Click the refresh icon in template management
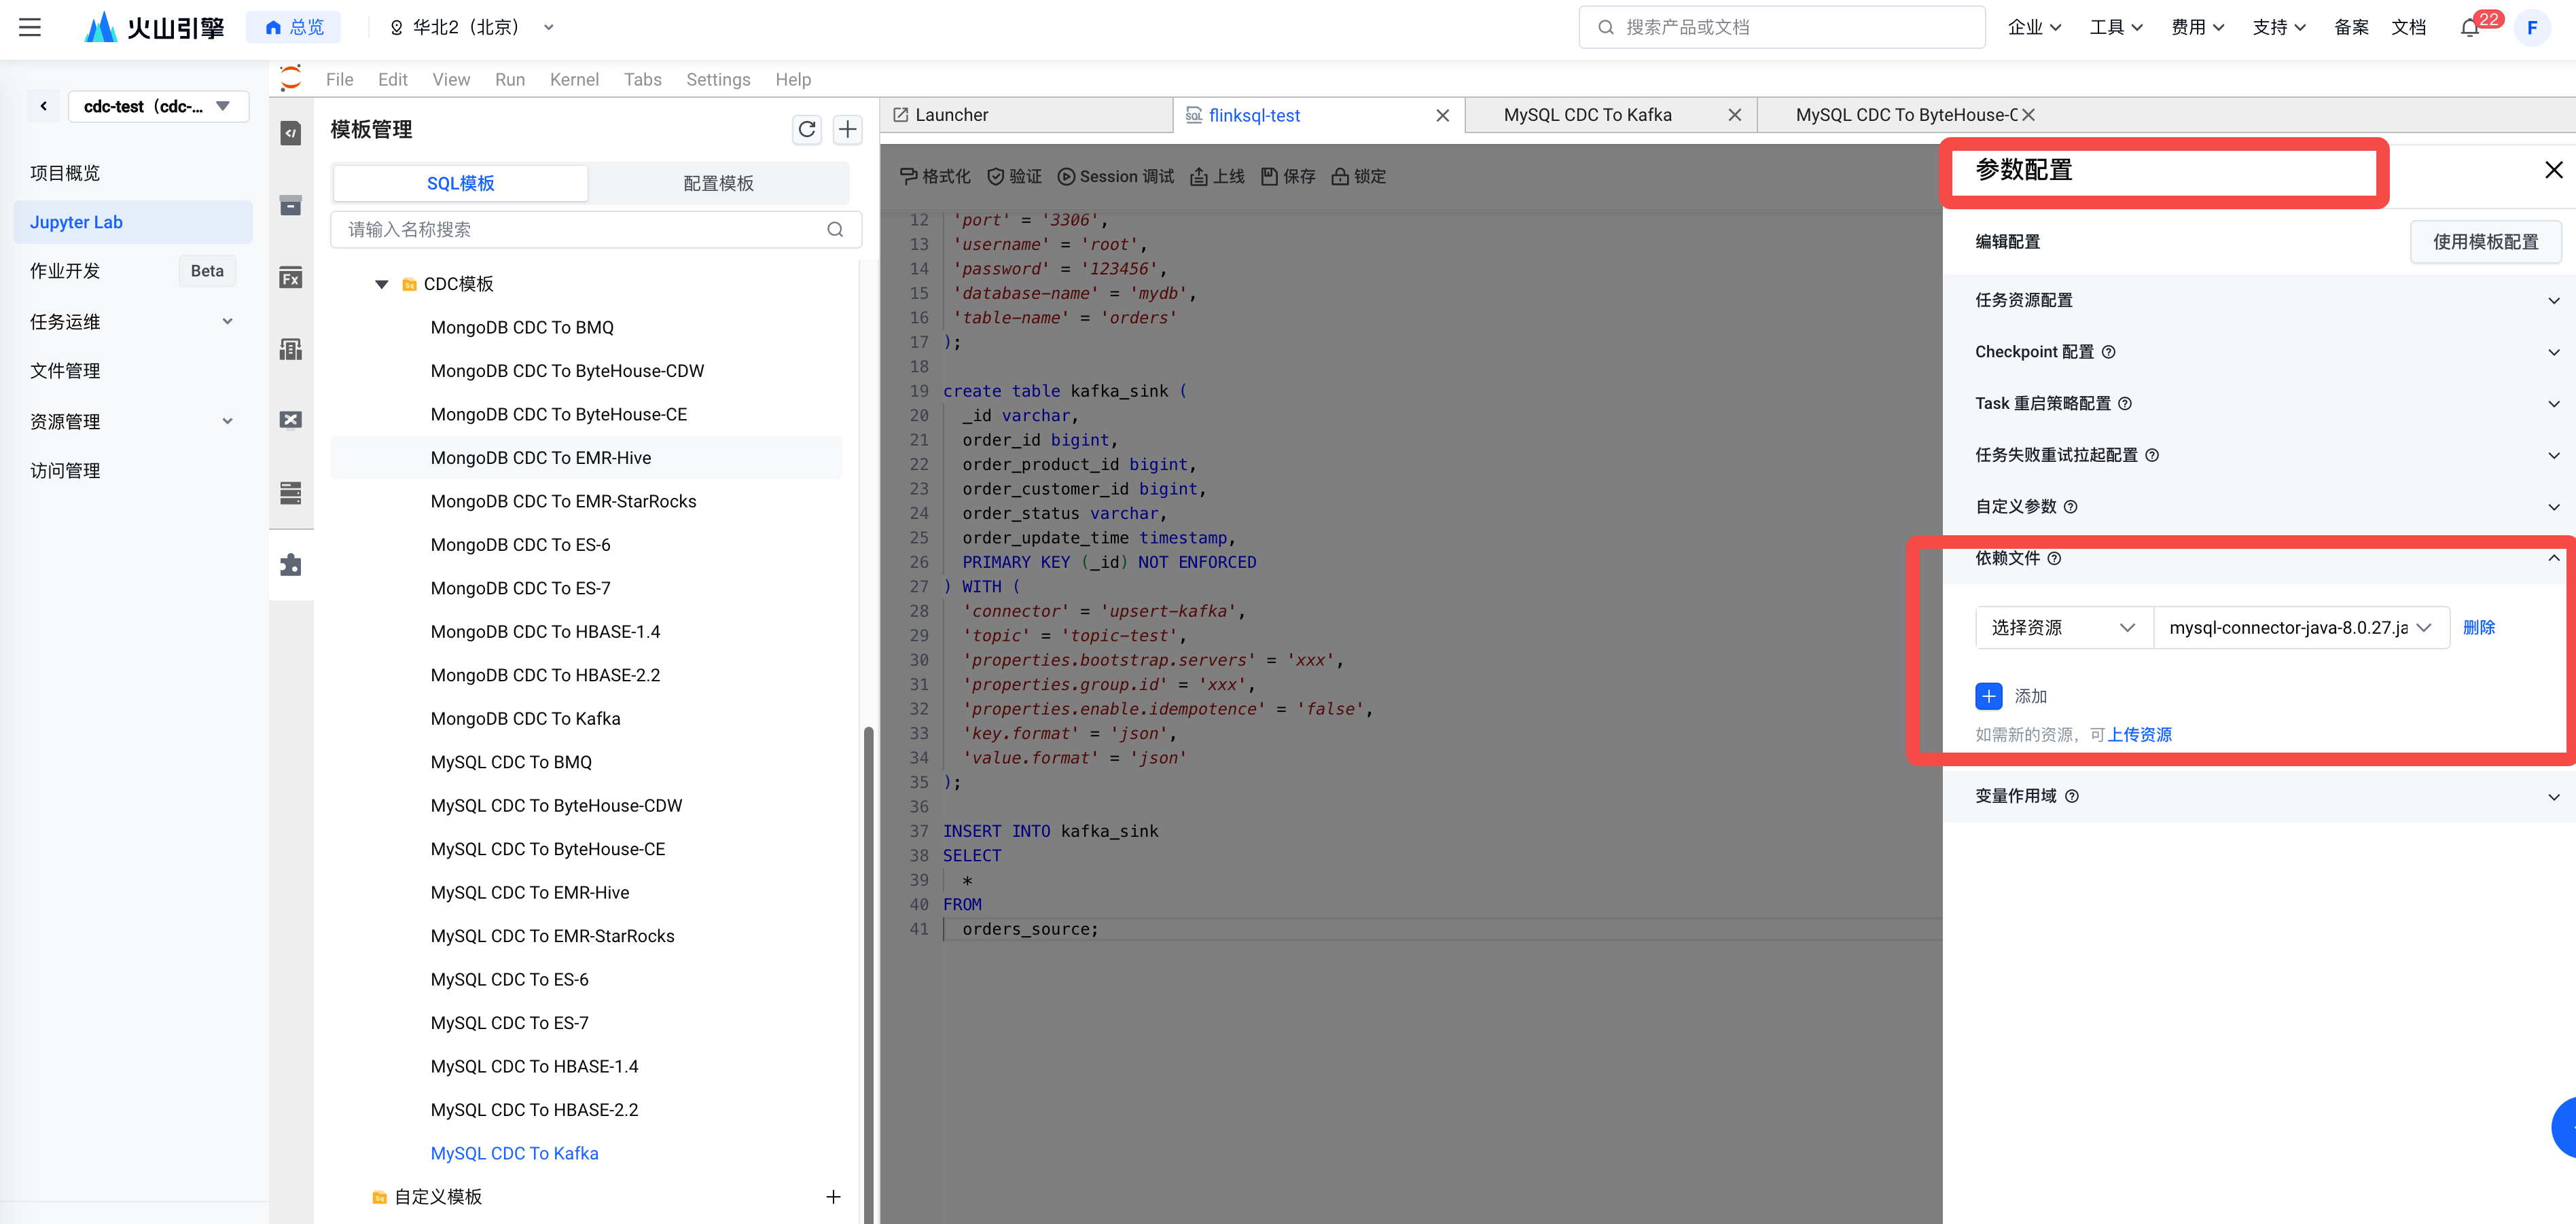Viewport: 2576px width, 1224px height. (x=806, y=129)
